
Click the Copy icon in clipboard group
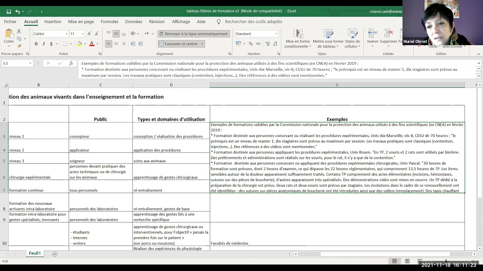point(19,38)
